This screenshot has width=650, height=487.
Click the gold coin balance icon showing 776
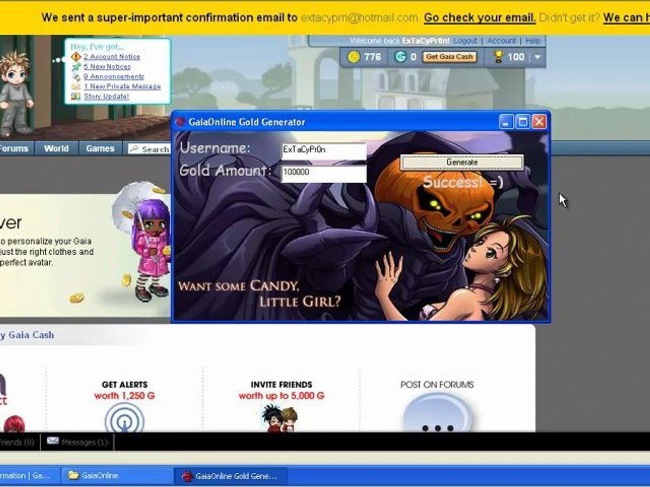354,57
